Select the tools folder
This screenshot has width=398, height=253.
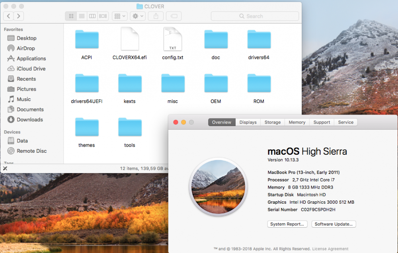pos(130,127)
